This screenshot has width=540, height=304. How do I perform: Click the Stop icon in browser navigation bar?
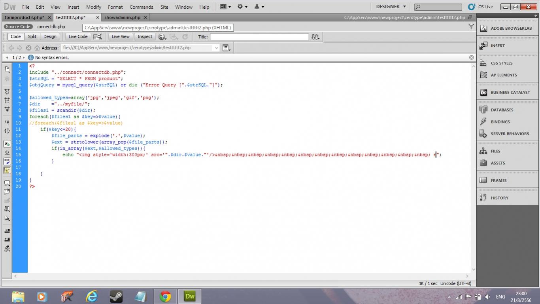pos(28,48)
